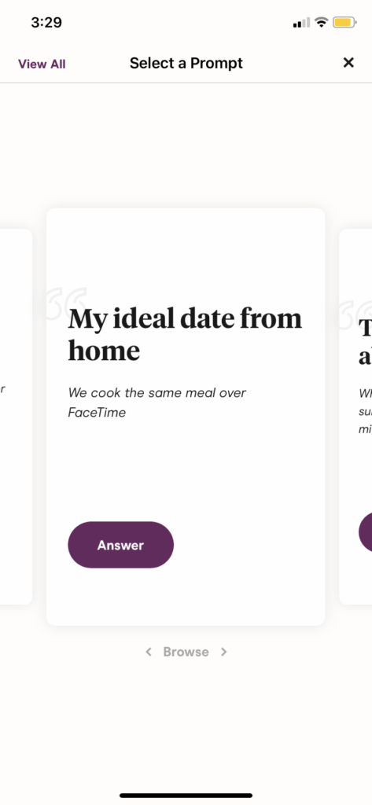Select the 'My ideal date from home' heading
Screen dimensions: 372x805
tap(185, 335)
